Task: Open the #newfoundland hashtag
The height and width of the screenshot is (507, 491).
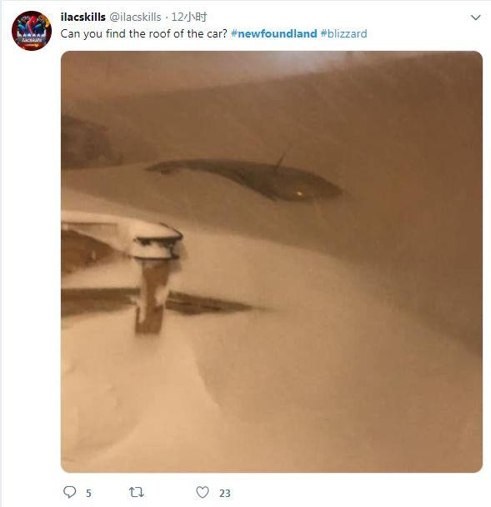Action: [273, 33]
